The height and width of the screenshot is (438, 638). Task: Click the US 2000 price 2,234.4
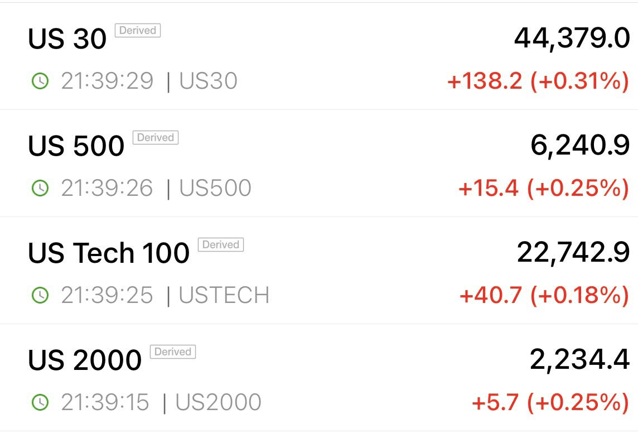click(580, 360)
